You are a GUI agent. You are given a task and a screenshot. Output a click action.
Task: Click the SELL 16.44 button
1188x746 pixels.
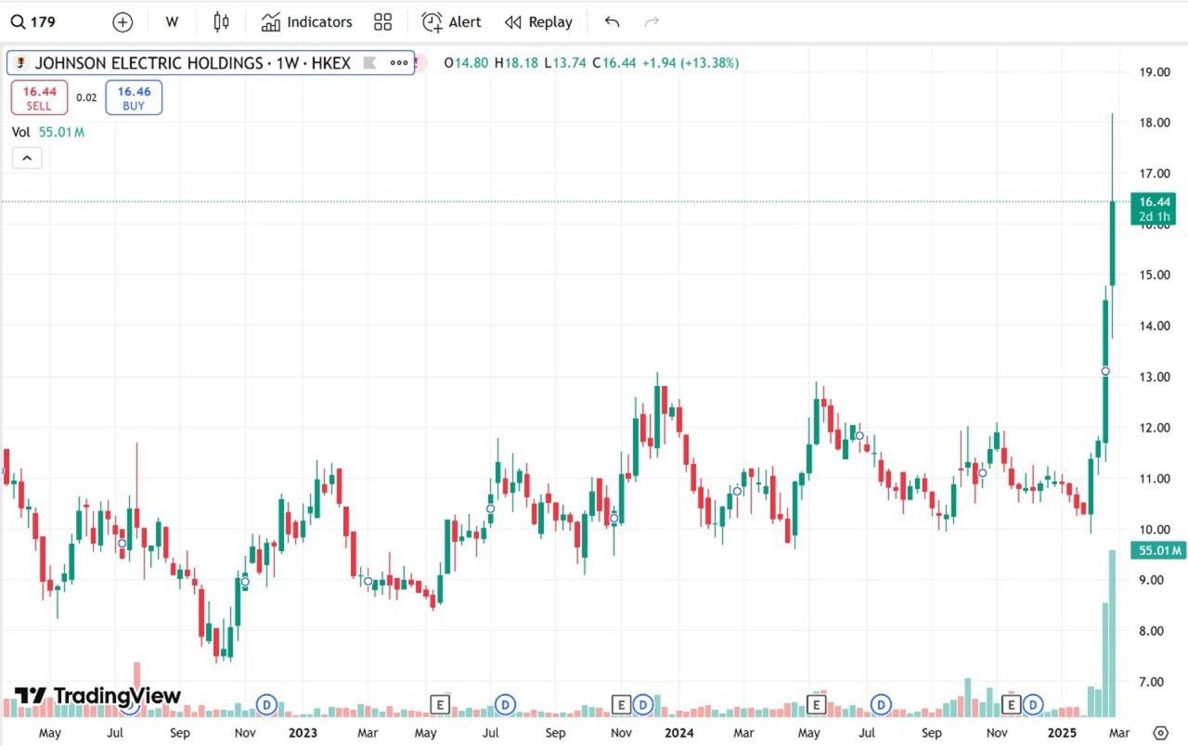(39, 97)
